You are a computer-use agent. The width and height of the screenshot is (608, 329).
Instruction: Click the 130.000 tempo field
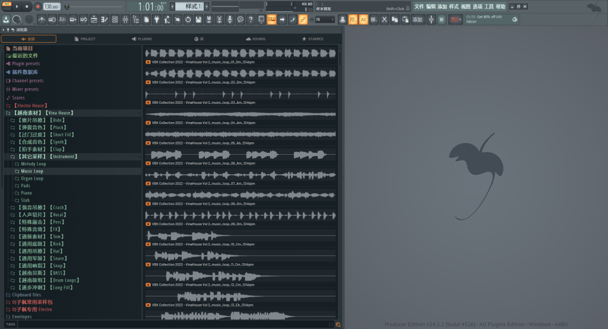pos(52,7)
